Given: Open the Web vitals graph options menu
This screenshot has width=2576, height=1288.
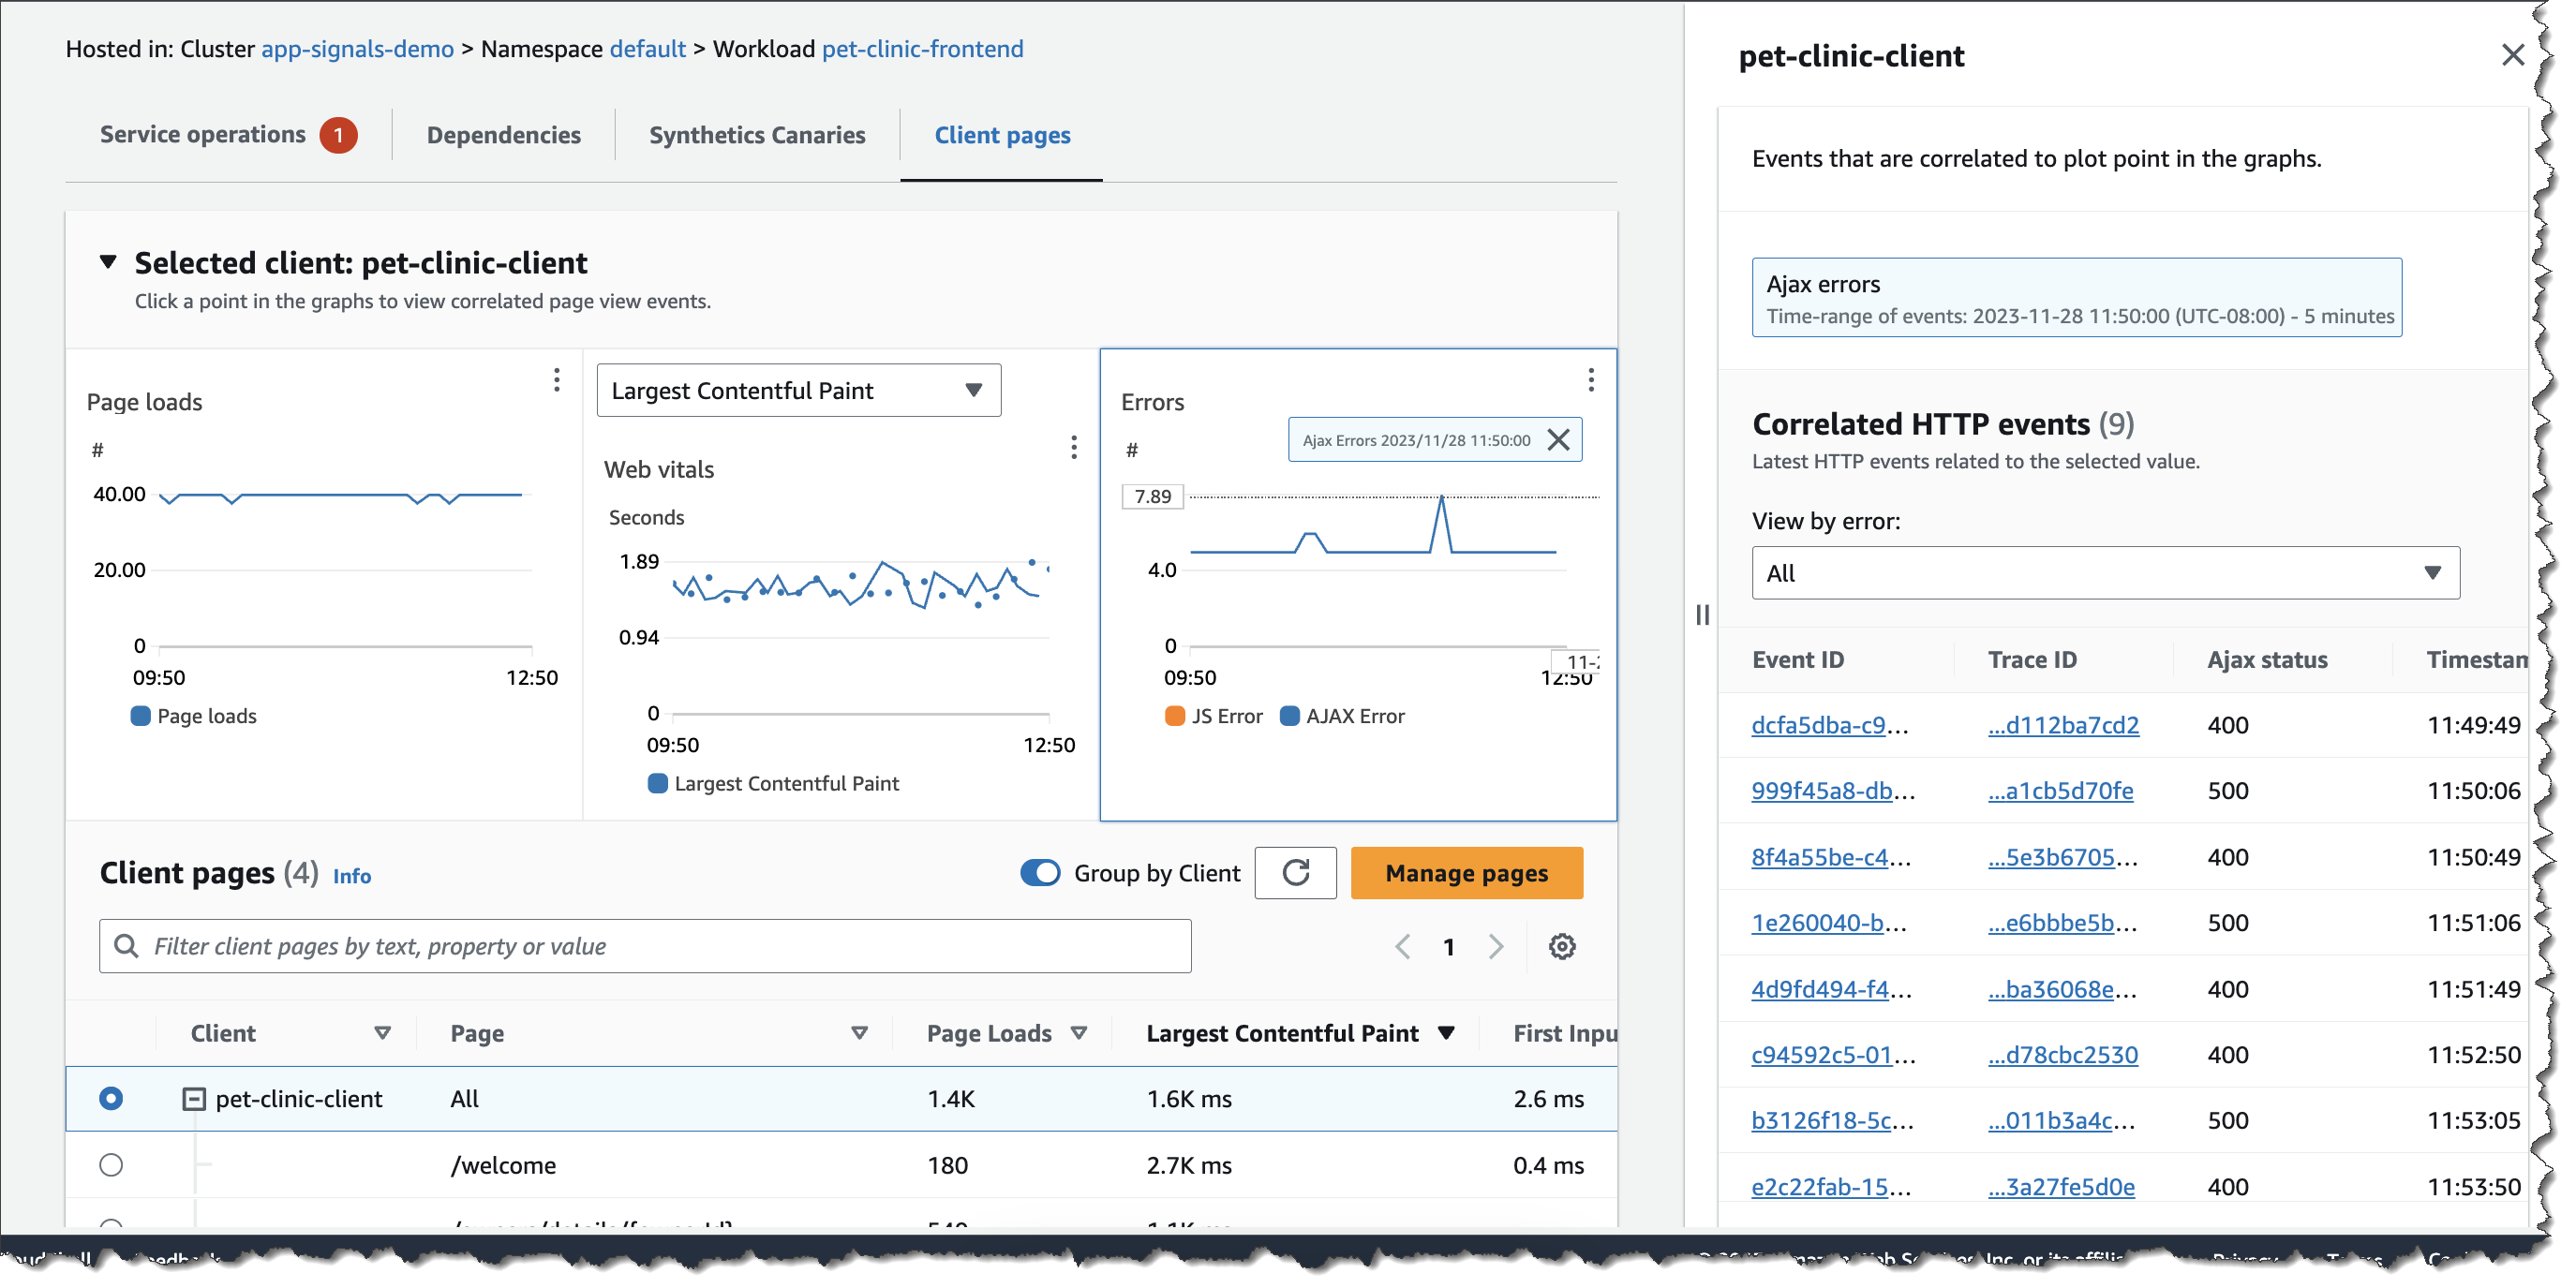Looking at the screenshot, I should (1074, 447).
